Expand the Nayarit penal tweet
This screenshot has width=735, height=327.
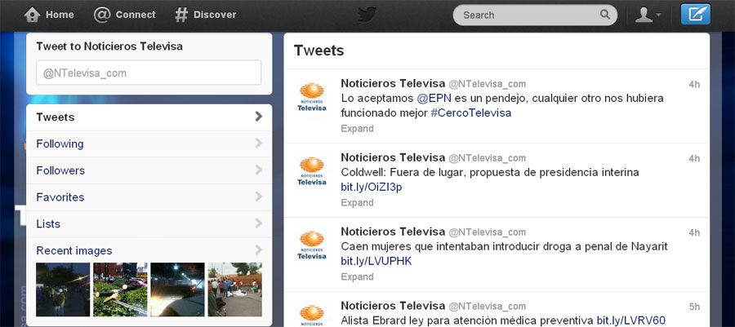pos(357,277)
